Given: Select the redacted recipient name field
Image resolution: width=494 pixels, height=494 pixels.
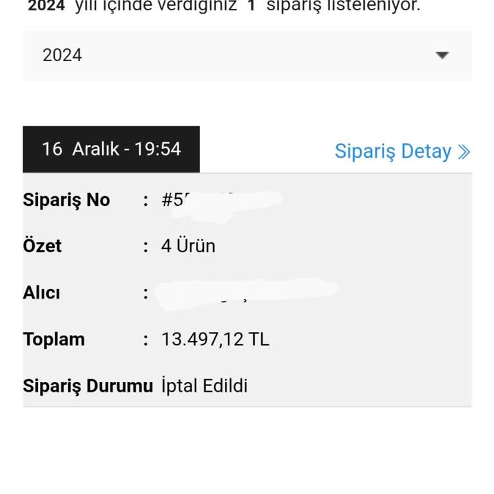Looking at the screenshot, I should pos(248,293).
